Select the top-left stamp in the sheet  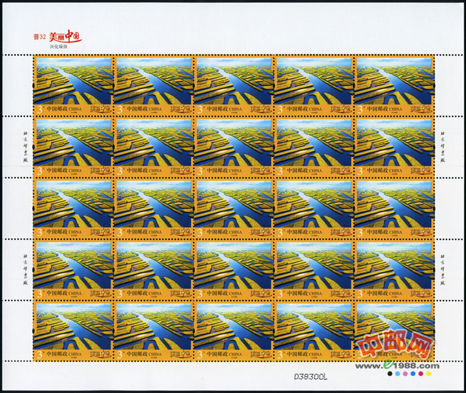pyautogui.click(x=73, y=84)
